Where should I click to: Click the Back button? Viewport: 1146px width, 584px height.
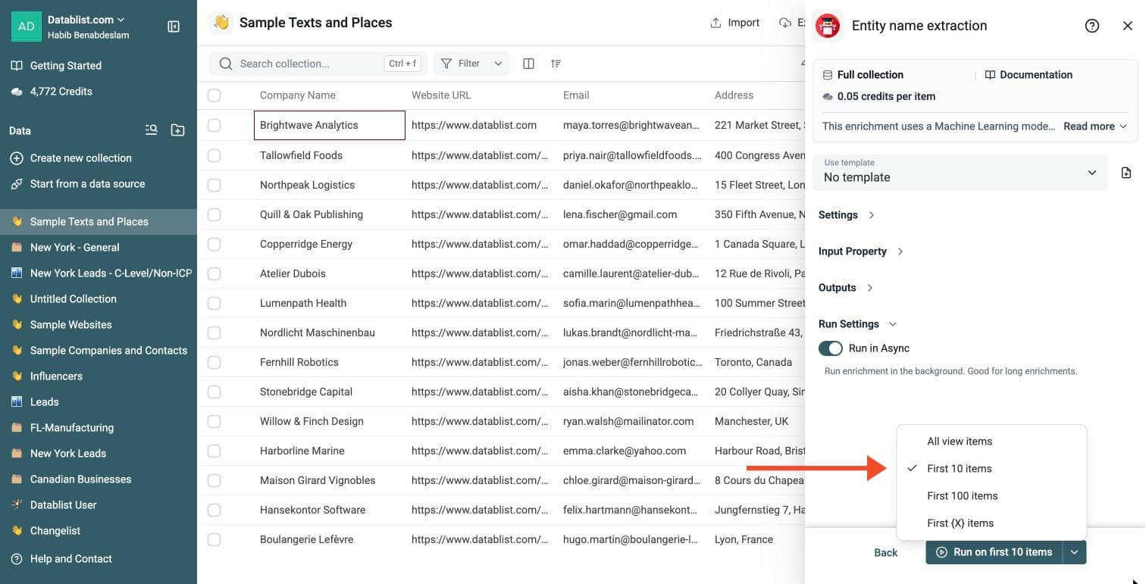point(885,552)
